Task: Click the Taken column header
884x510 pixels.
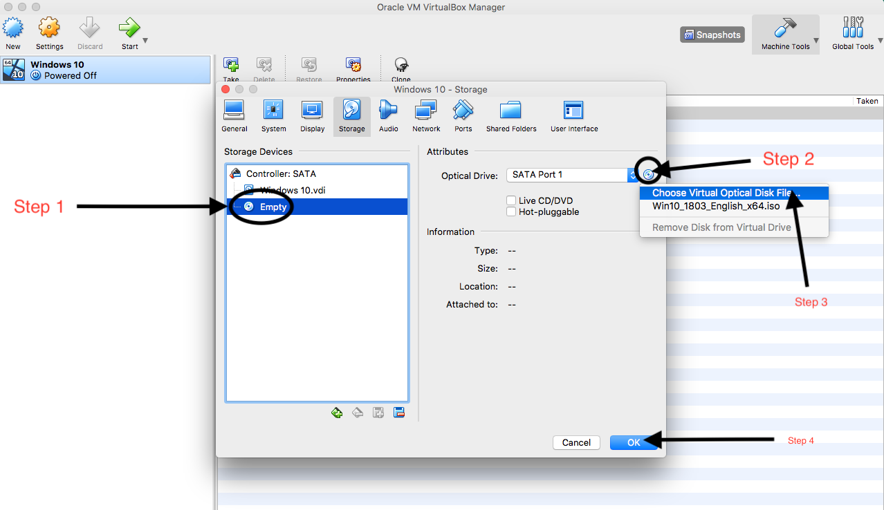Action: (867, 101)
